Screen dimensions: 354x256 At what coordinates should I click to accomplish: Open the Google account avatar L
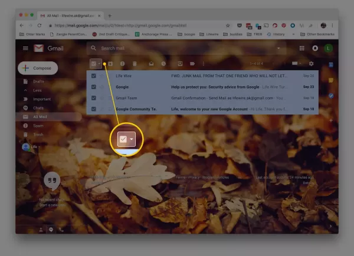coord(328,48)
